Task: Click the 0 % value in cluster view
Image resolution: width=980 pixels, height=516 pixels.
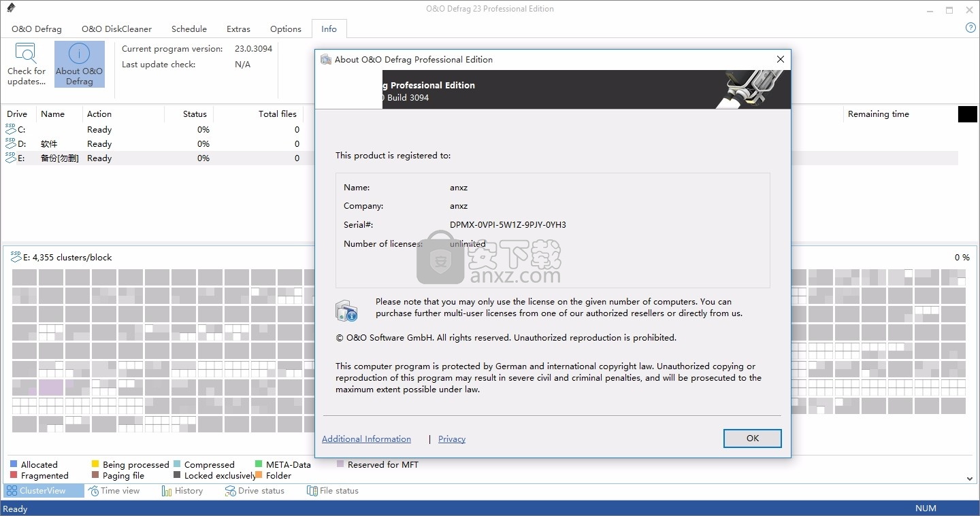Action: pos(962,258)
